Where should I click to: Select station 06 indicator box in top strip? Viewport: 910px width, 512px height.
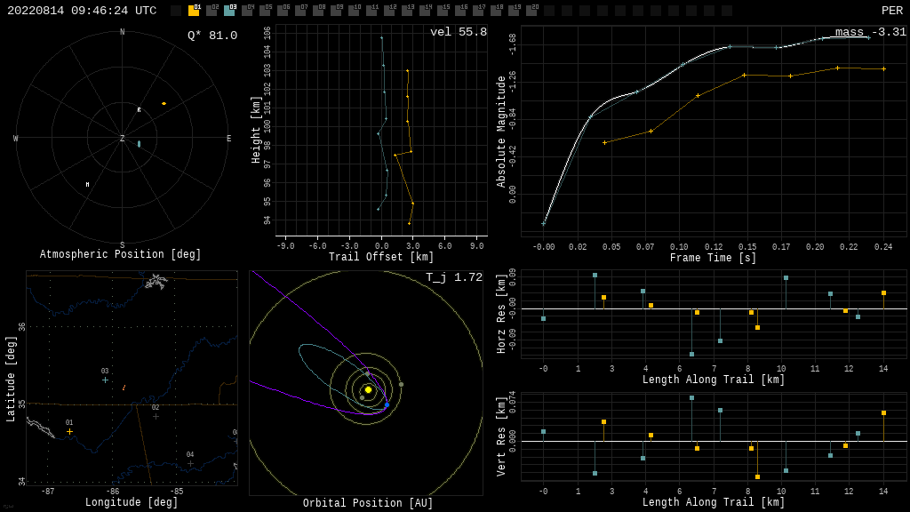point(283,10)
